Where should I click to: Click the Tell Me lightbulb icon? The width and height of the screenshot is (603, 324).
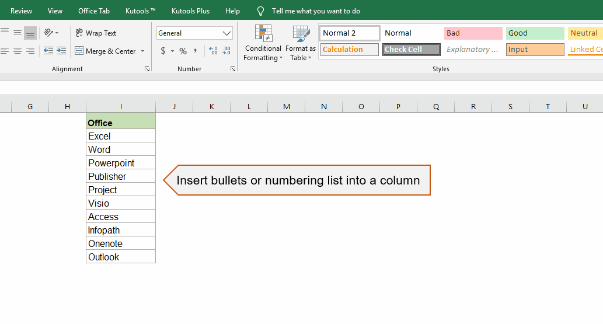click(260, 11)
